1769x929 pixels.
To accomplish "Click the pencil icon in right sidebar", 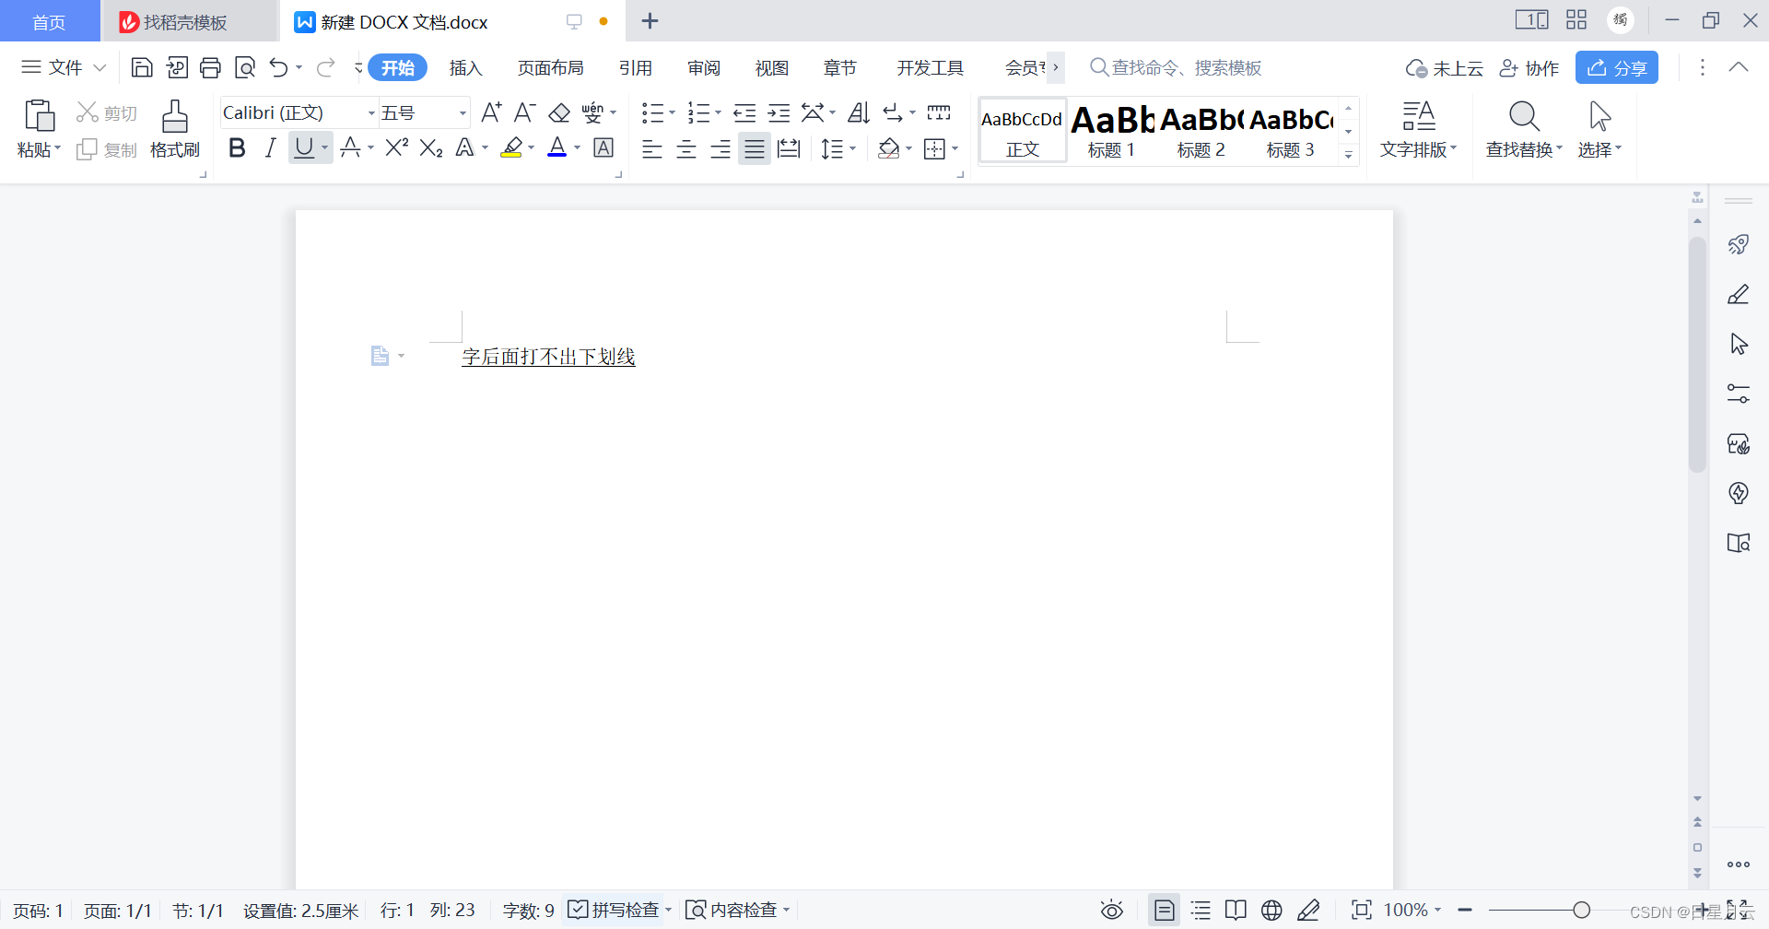I will pyautogui.click(x=1739, y=294).
